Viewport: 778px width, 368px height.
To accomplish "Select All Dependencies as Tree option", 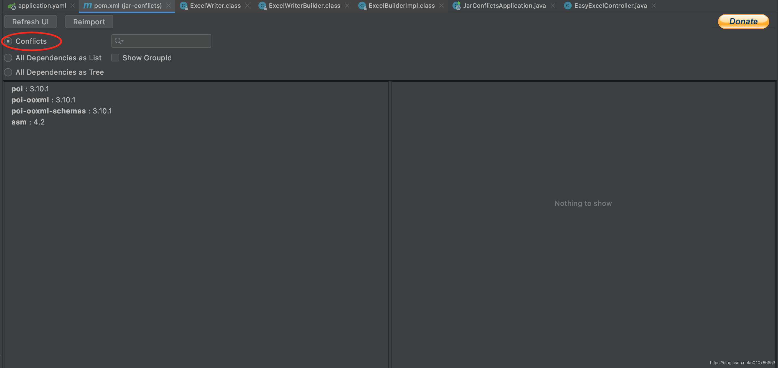I will pos(8,72).
